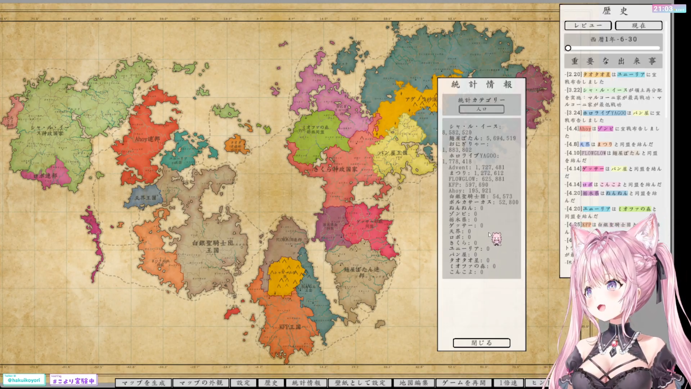Click the 現在 button in history panel
The height and width of the screenshot is (389, 691).
tap(639, 25)
